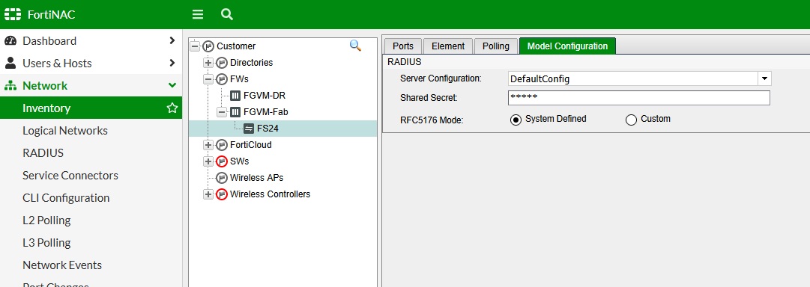Switch to the Ports tab
This screenshot has width=810, height=287.
pyautogui.click(x=403, y=46)
